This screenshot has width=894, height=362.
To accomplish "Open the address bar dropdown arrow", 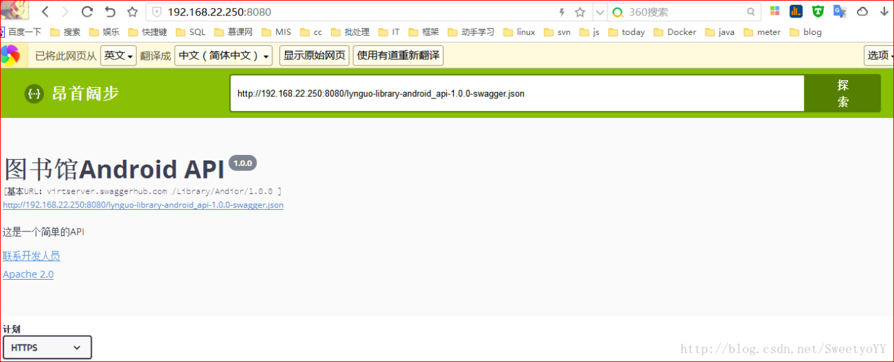I will coord(599,12).
